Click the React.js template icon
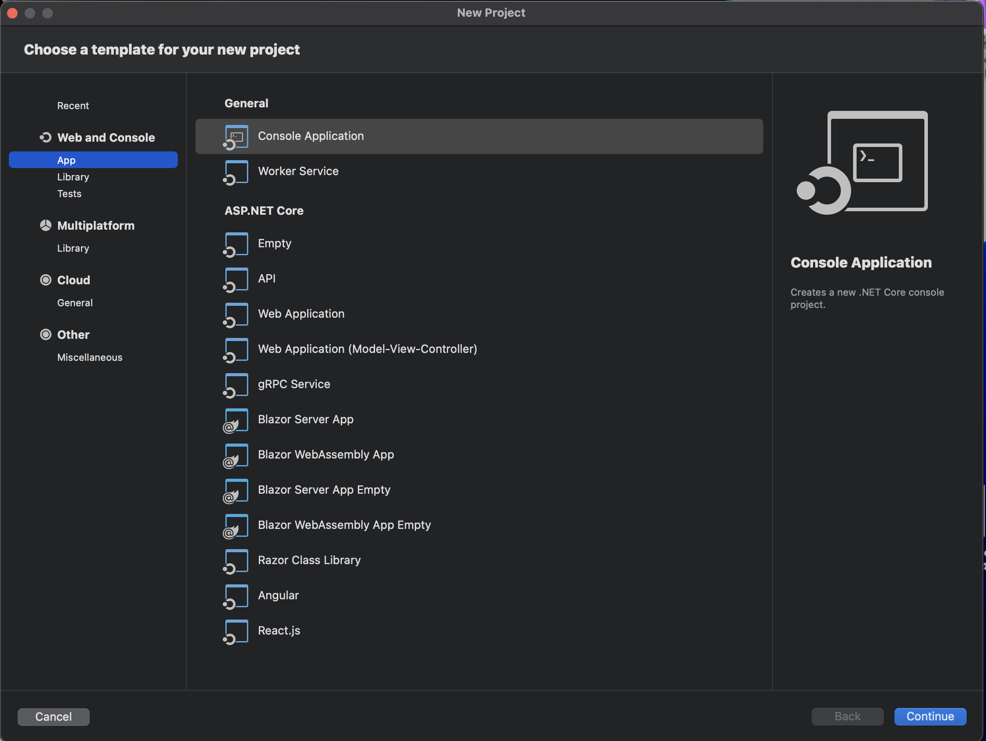Image resolution: width=986 pixels, height=741 pixels. click(x=236, y=631)
